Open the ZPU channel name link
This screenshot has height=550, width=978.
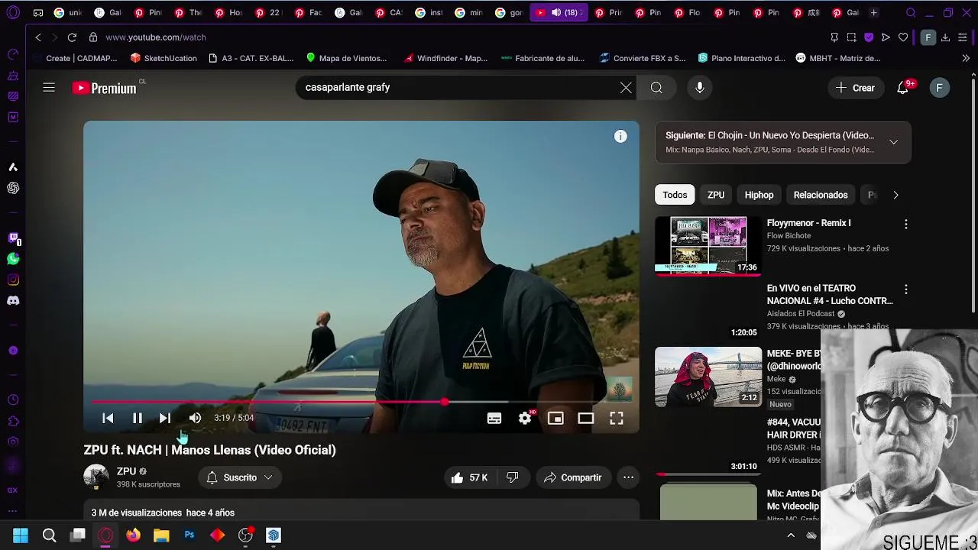tap(126, 471)
